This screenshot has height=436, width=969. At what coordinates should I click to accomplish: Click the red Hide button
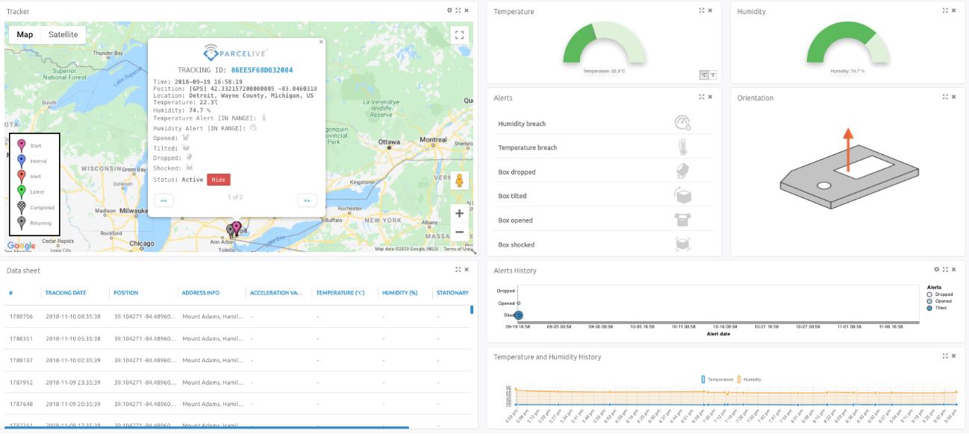coord(219,180)
